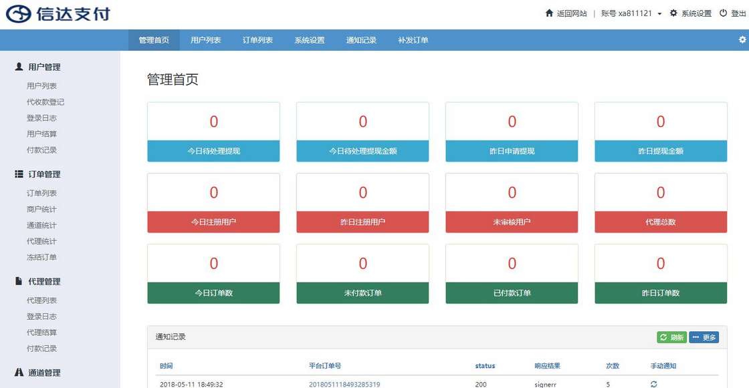
Task: Click the 次数 column header
Action: 613,366
